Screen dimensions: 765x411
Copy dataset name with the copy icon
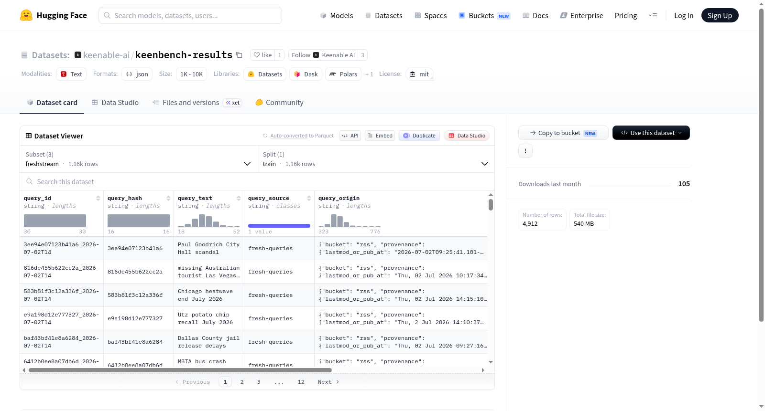(x=239, y=55)
